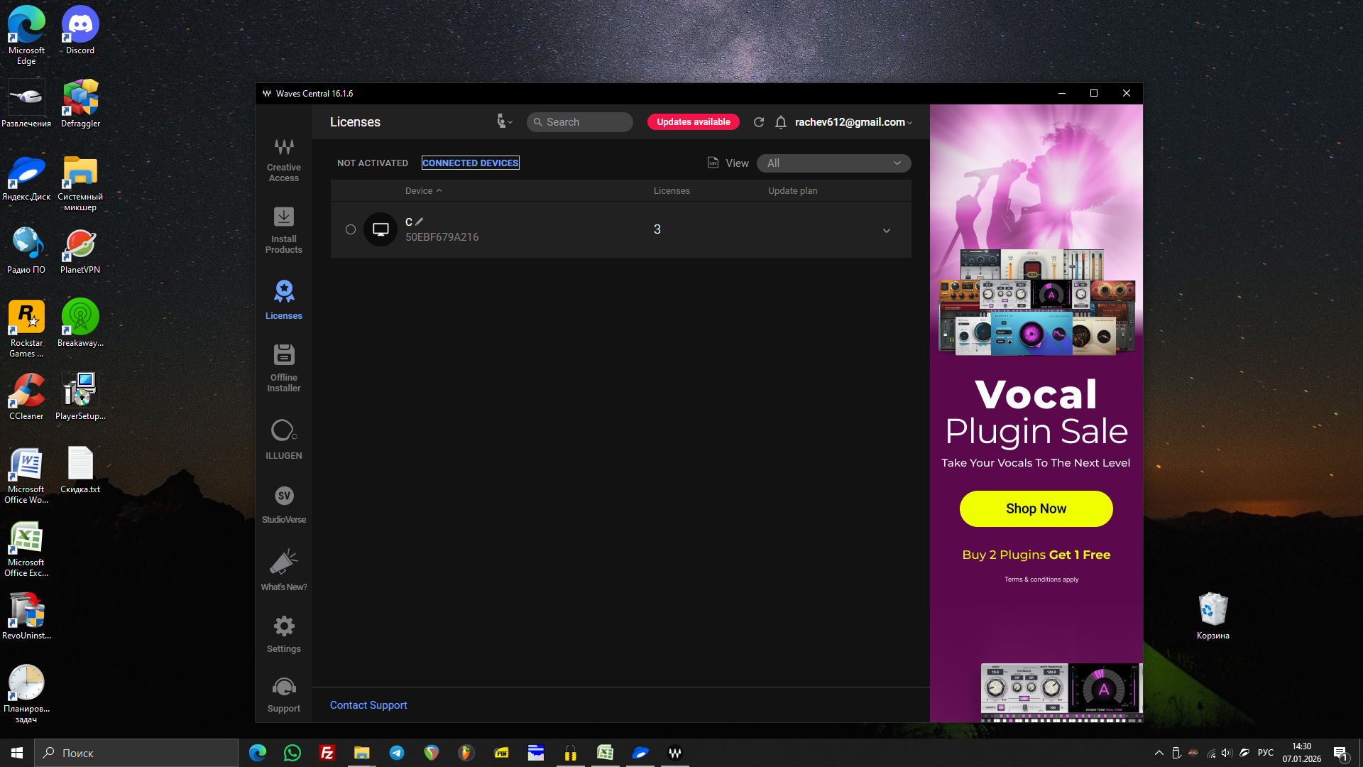Click the What's New megaphone icon
1363x767 pixels.
284,562
